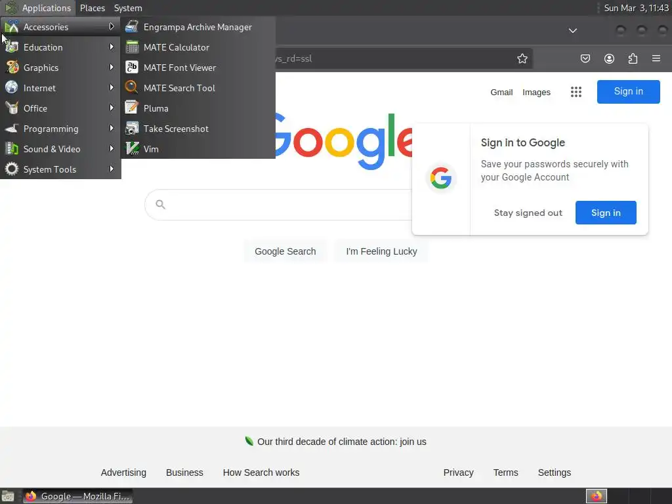Expand the Internet submenu arrow
The height and width of the screenshot is (504, 672).
pyautogui.click(x=112, y=87)
